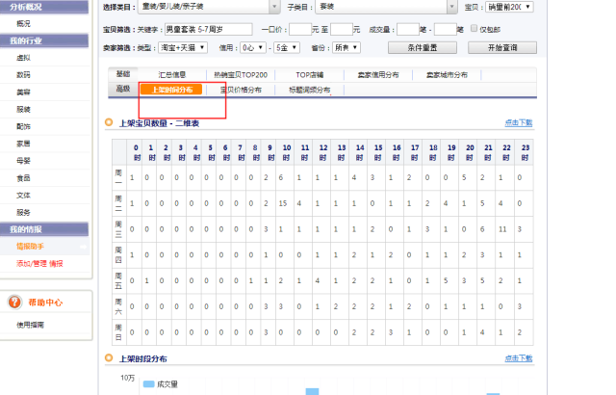Image resolution: width=616 pixels, height=395 pixels.
Task: Click the 关键字 keyword input field
Action: pos(208,29)
